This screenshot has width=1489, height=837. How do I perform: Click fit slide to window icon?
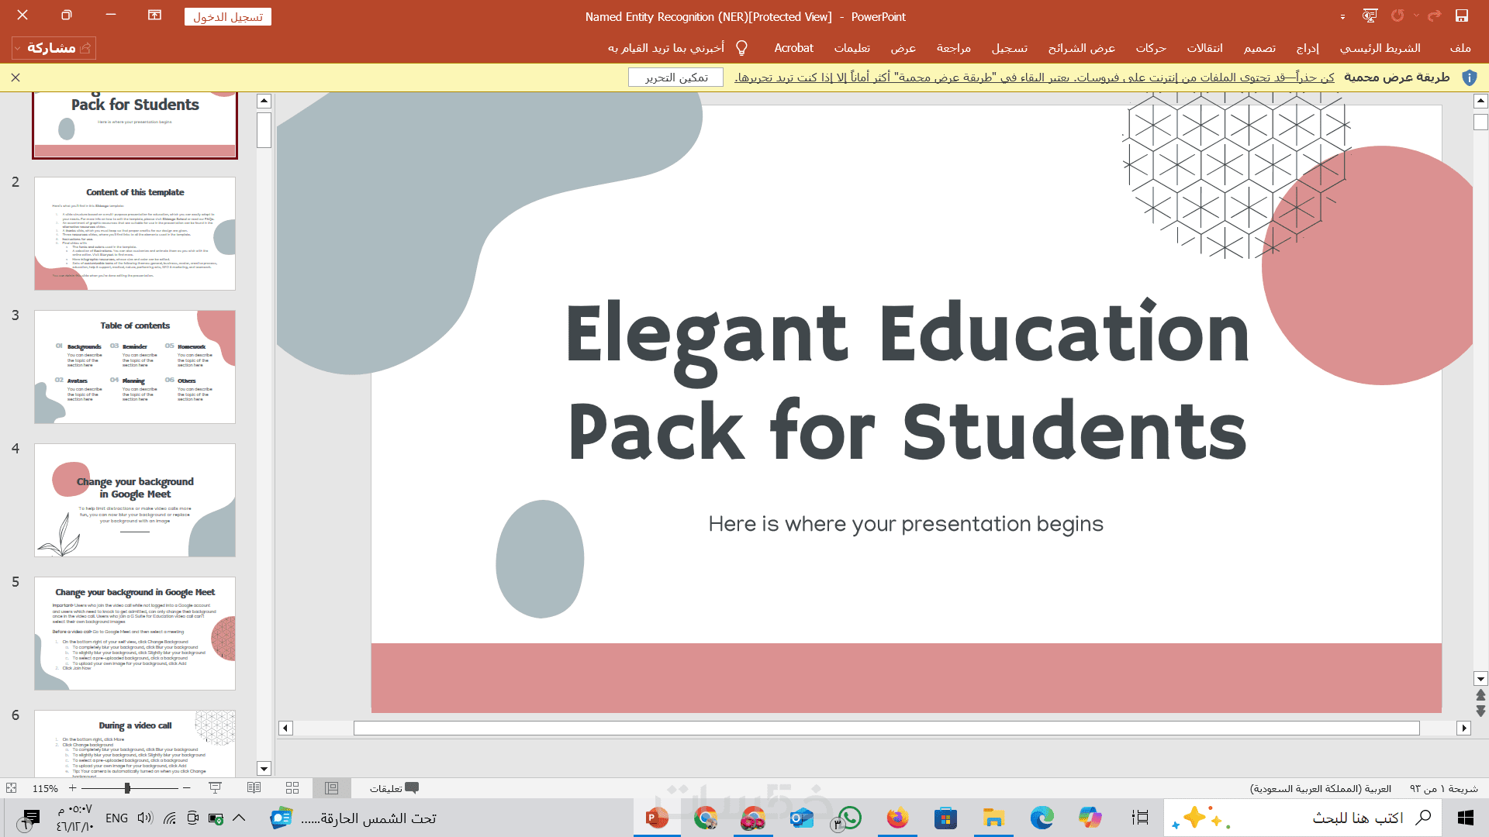click(x=11, y=788)
